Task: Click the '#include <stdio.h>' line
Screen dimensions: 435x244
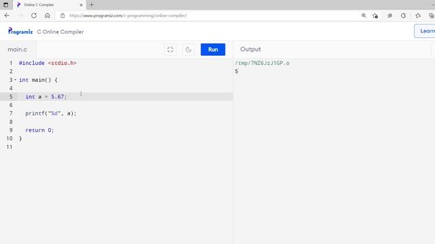Action: pyautogui.click(x=48, y=63)
